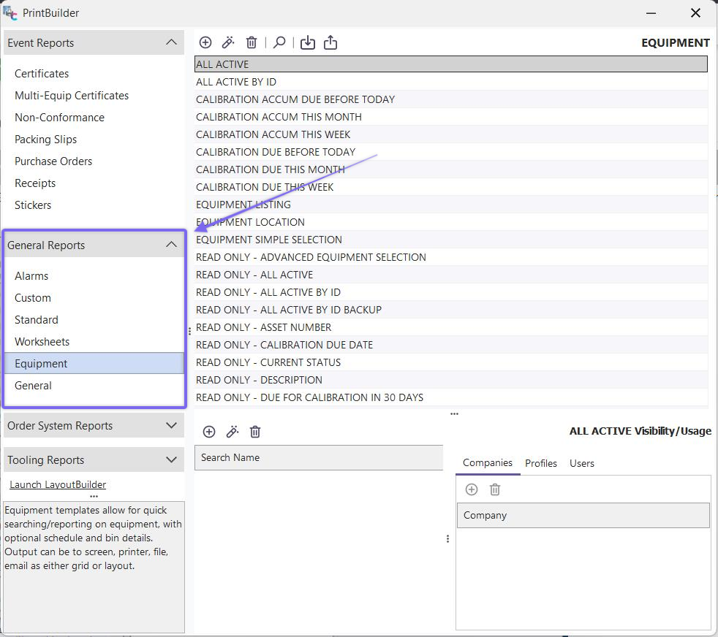This screenshot has width=718, height=637.
Task: Collapse the General Reports section
Action: click(171, 245)
